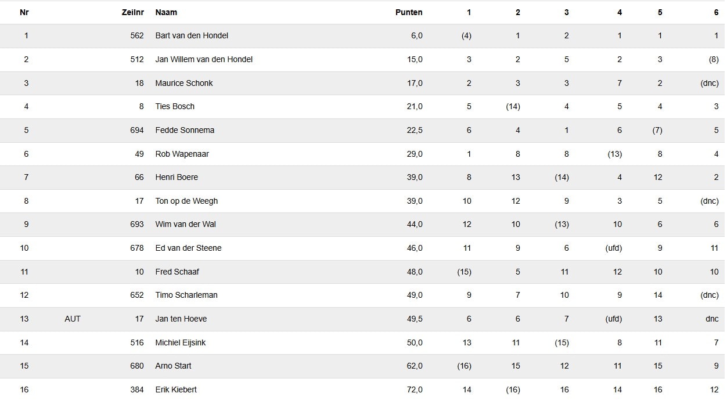Click Ties Bosch's discarded (14) result
The image size is (727, 404).
point(513,106)
